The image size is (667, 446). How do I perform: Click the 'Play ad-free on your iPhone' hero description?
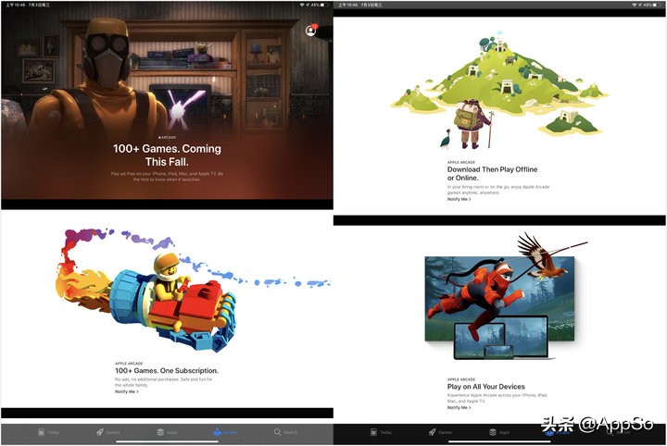click(167, 177)
